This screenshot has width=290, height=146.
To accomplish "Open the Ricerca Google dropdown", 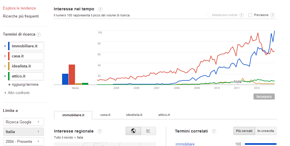I will pos(23,122).
